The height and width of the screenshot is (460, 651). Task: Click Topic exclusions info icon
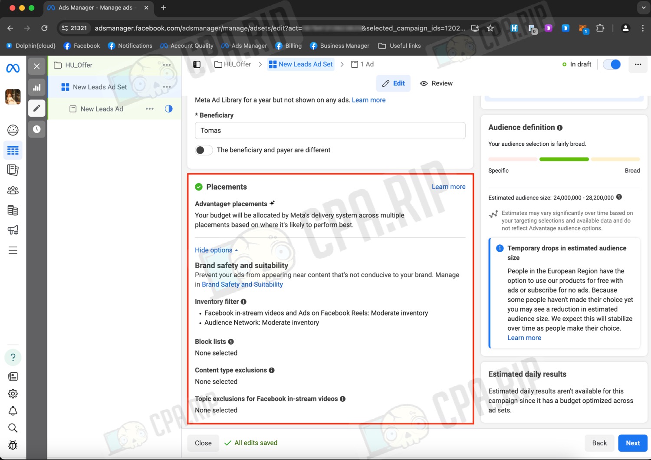[343, 399]
